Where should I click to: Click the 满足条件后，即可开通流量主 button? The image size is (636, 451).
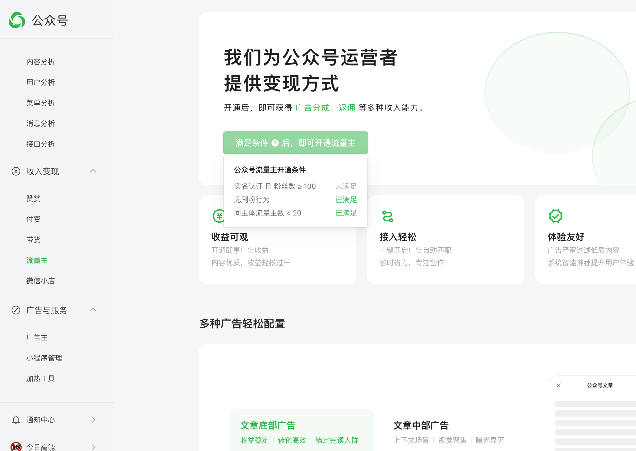pos(295,143)
